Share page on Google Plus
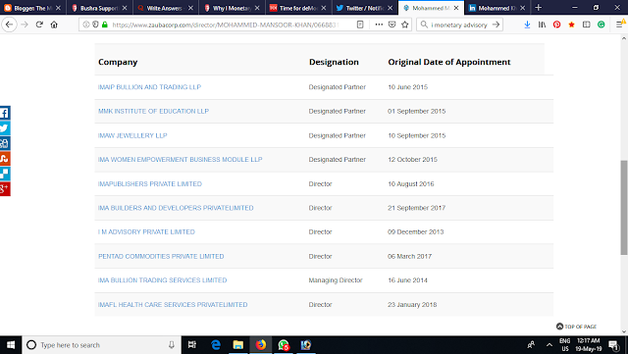The image size is (628, 354). pyautogui.click(x=5, y=189)
